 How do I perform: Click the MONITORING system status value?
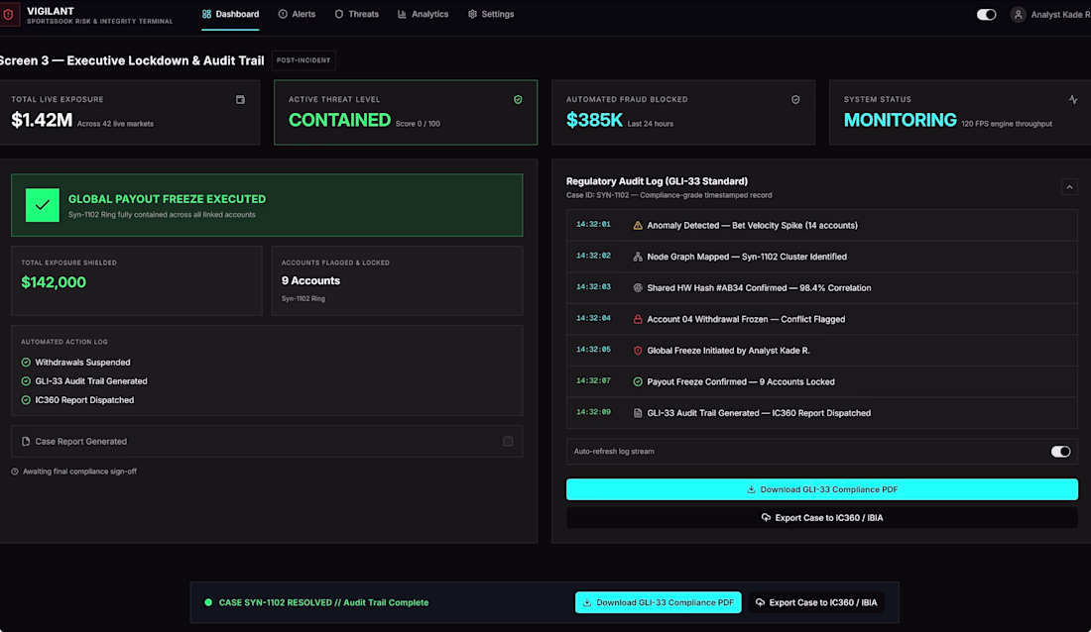point(900,120)
